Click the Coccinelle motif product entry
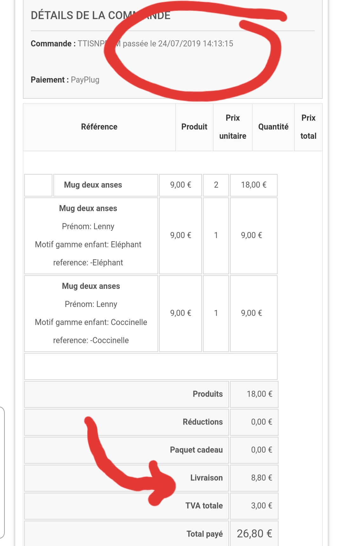The height and width of the screenshot is (546, 343). (x=91, y=314)
